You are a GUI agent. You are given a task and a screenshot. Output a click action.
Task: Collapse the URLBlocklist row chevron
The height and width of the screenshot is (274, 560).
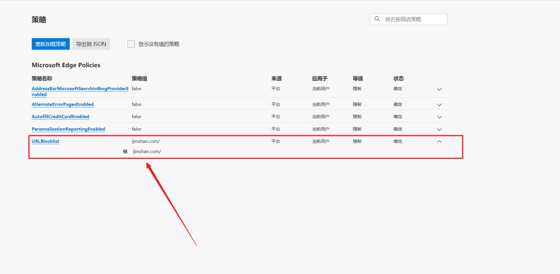(x=439, y=141)
